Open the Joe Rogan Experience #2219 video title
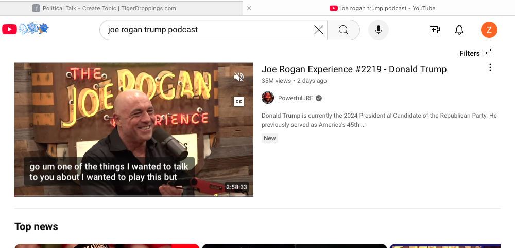515x248 pixels. pyautogui.click(x=354, y=69)
